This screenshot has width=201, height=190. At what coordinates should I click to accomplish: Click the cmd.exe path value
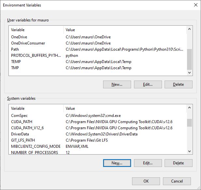point(93,116)
